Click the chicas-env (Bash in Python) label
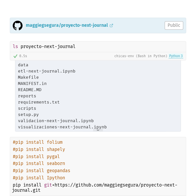The width and height of the screenshot is (196, 196). (141, 56)
